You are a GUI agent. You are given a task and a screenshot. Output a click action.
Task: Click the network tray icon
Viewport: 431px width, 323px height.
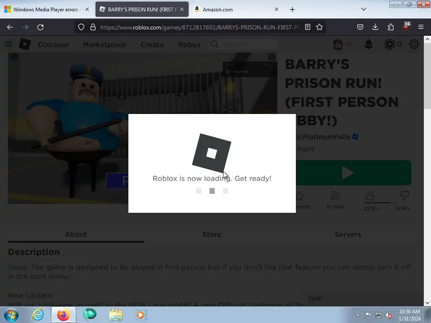click(x=378, y=315)
